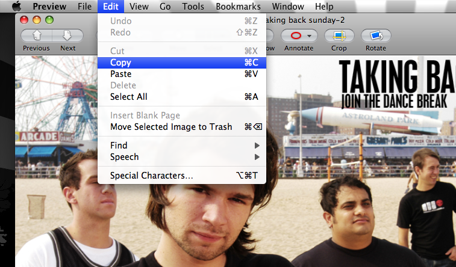
Task: Expand the Speech submenu
Action: tap(182, 157)
